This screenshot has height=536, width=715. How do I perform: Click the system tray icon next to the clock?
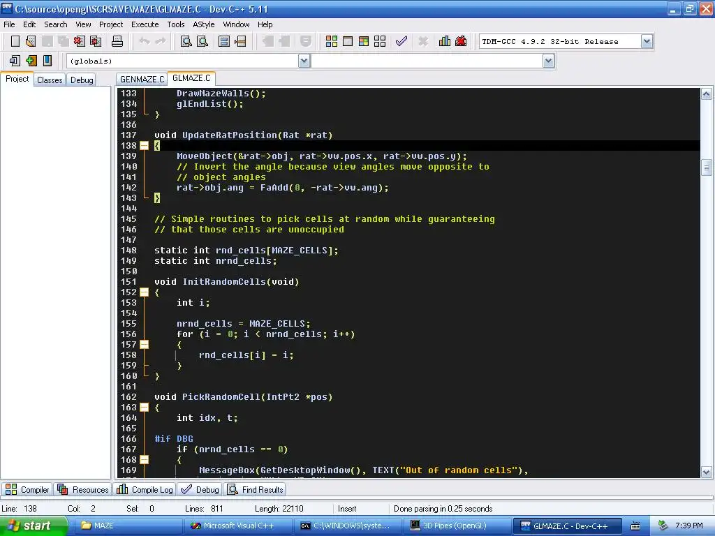[663, 526]
